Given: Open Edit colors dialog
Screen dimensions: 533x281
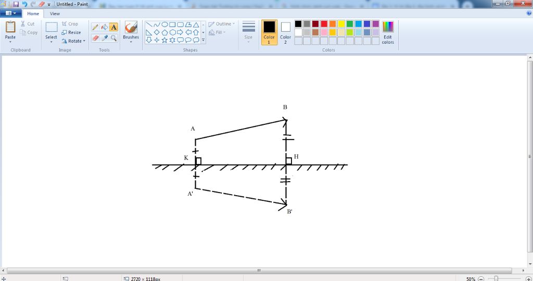Looking at the screenshot, I should coord(388,33).
